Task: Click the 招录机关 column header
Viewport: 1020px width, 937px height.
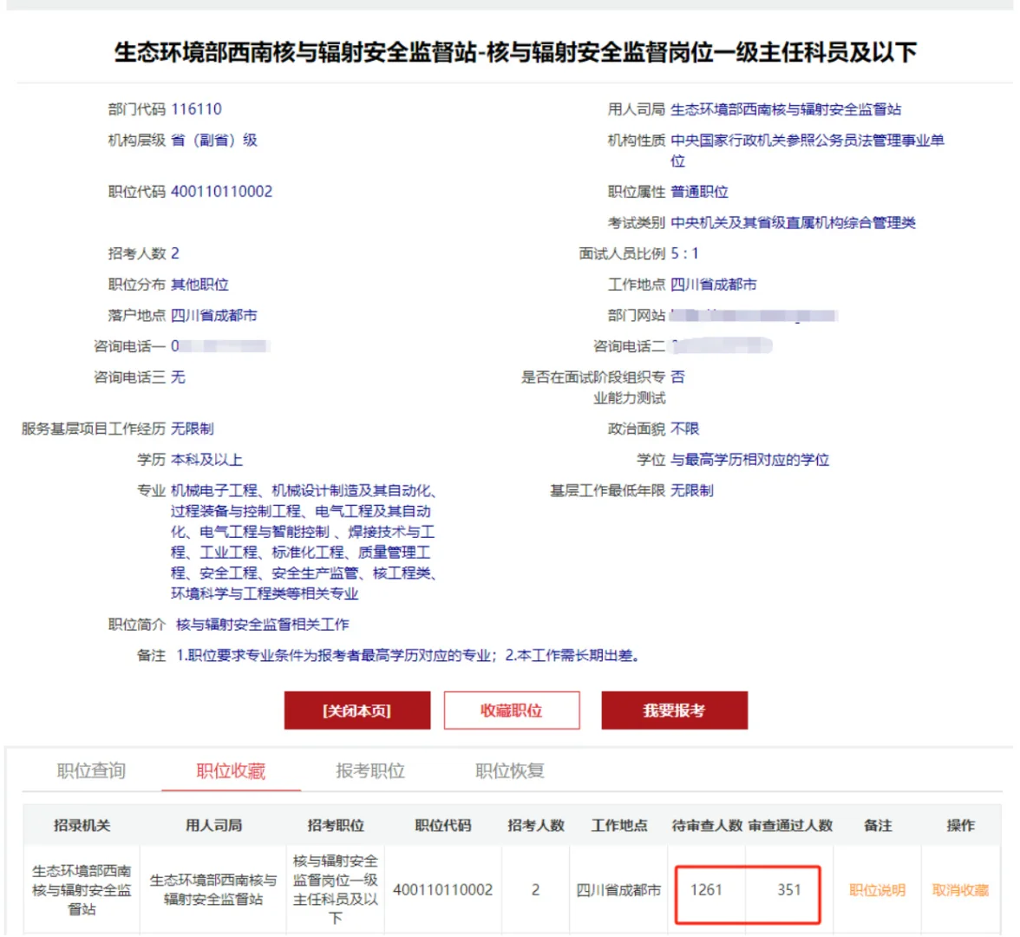Action: click(x=82, y=825)
